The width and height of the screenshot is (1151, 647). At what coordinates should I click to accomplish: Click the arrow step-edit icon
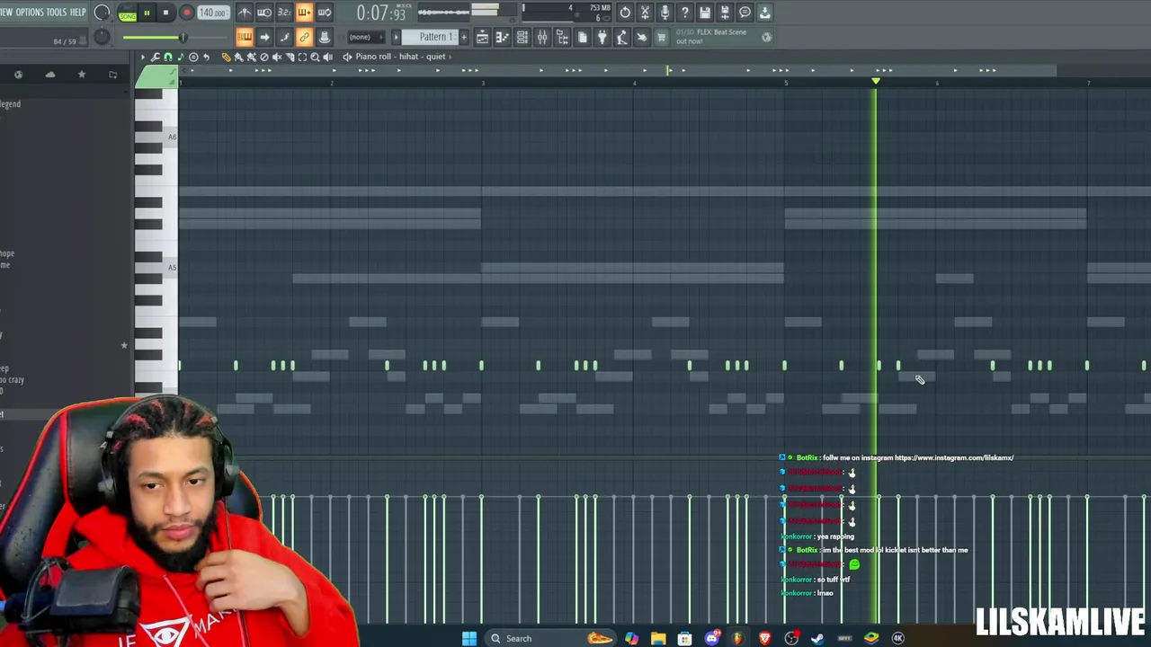(264, 37)
